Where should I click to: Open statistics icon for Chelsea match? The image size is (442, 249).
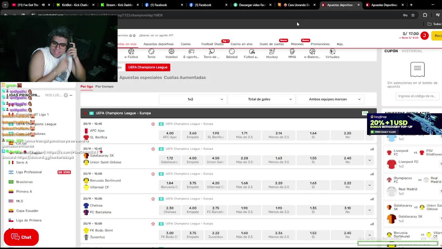click(x=372, y=199)
